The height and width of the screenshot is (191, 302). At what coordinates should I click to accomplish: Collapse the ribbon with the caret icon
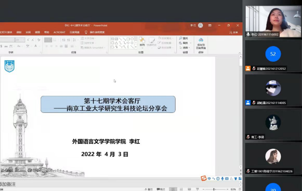240,53
